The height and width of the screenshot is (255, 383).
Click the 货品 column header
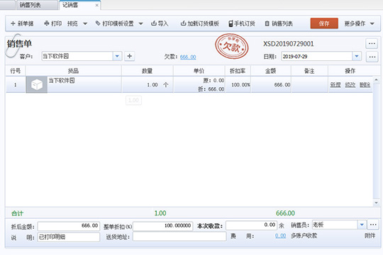(73, 71)
